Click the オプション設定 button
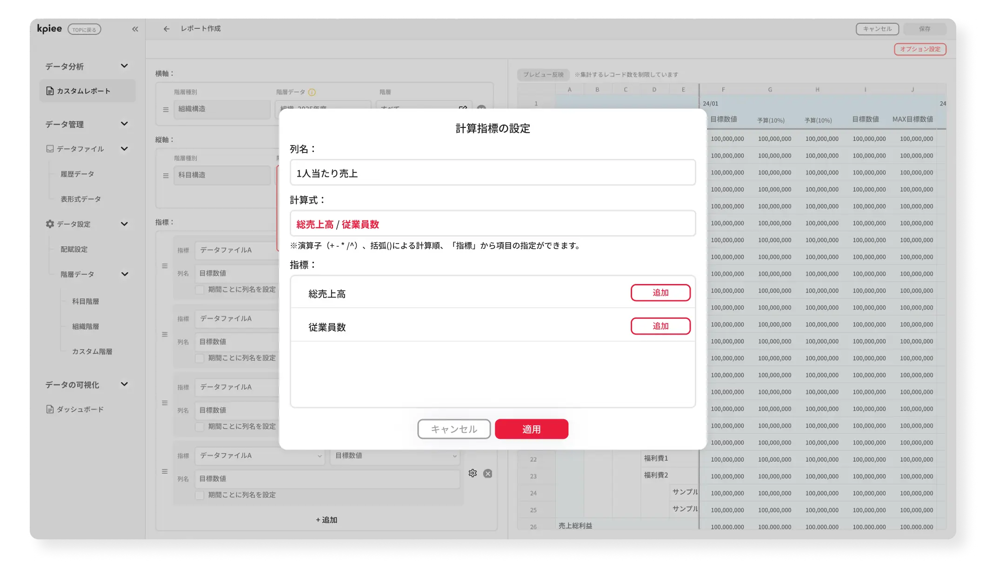Viewport: 986px width, 562px height. (919, 49)
